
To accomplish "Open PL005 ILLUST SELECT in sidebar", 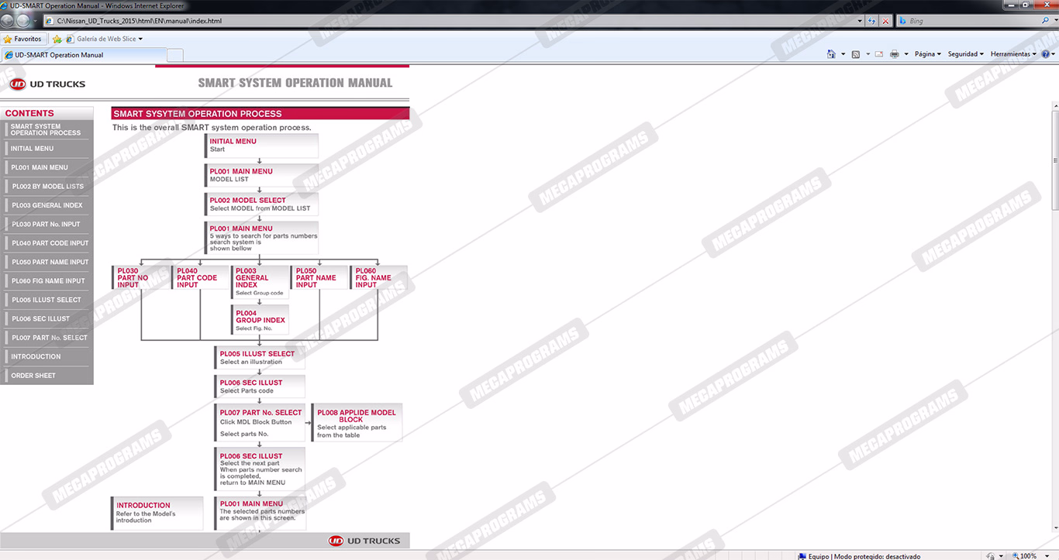I will click(x=47, y=300).
